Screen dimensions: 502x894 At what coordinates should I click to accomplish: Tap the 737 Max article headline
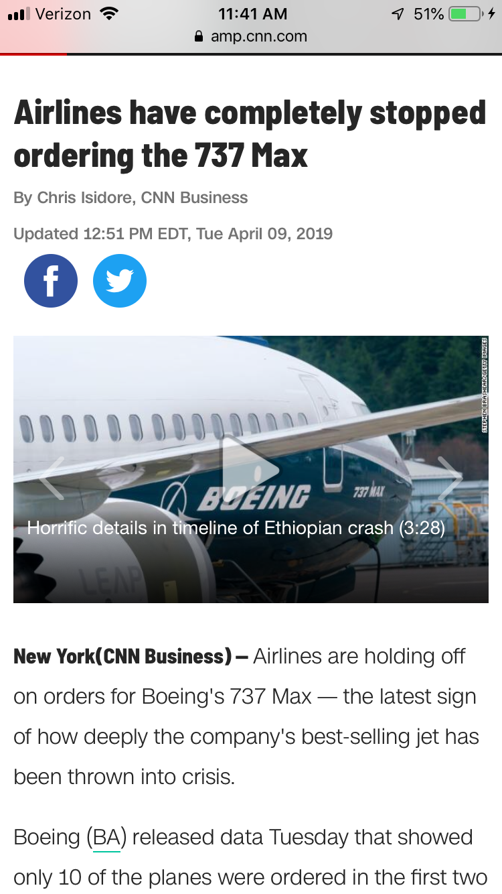click(250, 134)
